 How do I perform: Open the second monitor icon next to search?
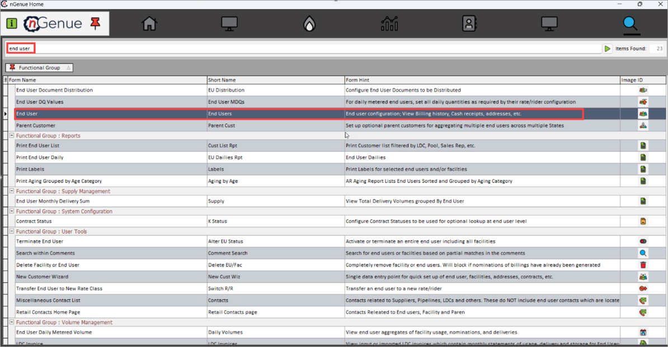click(549, 23)
